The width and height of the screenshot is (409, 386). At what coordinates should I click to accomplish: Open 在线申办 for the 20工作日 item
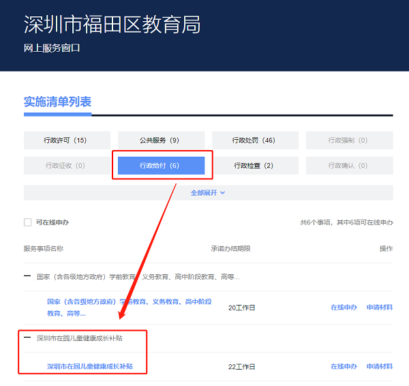[344, 308]
